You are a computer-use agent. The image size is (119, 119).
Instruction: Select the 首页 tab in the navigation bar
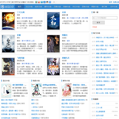click(x=20, y=7)
